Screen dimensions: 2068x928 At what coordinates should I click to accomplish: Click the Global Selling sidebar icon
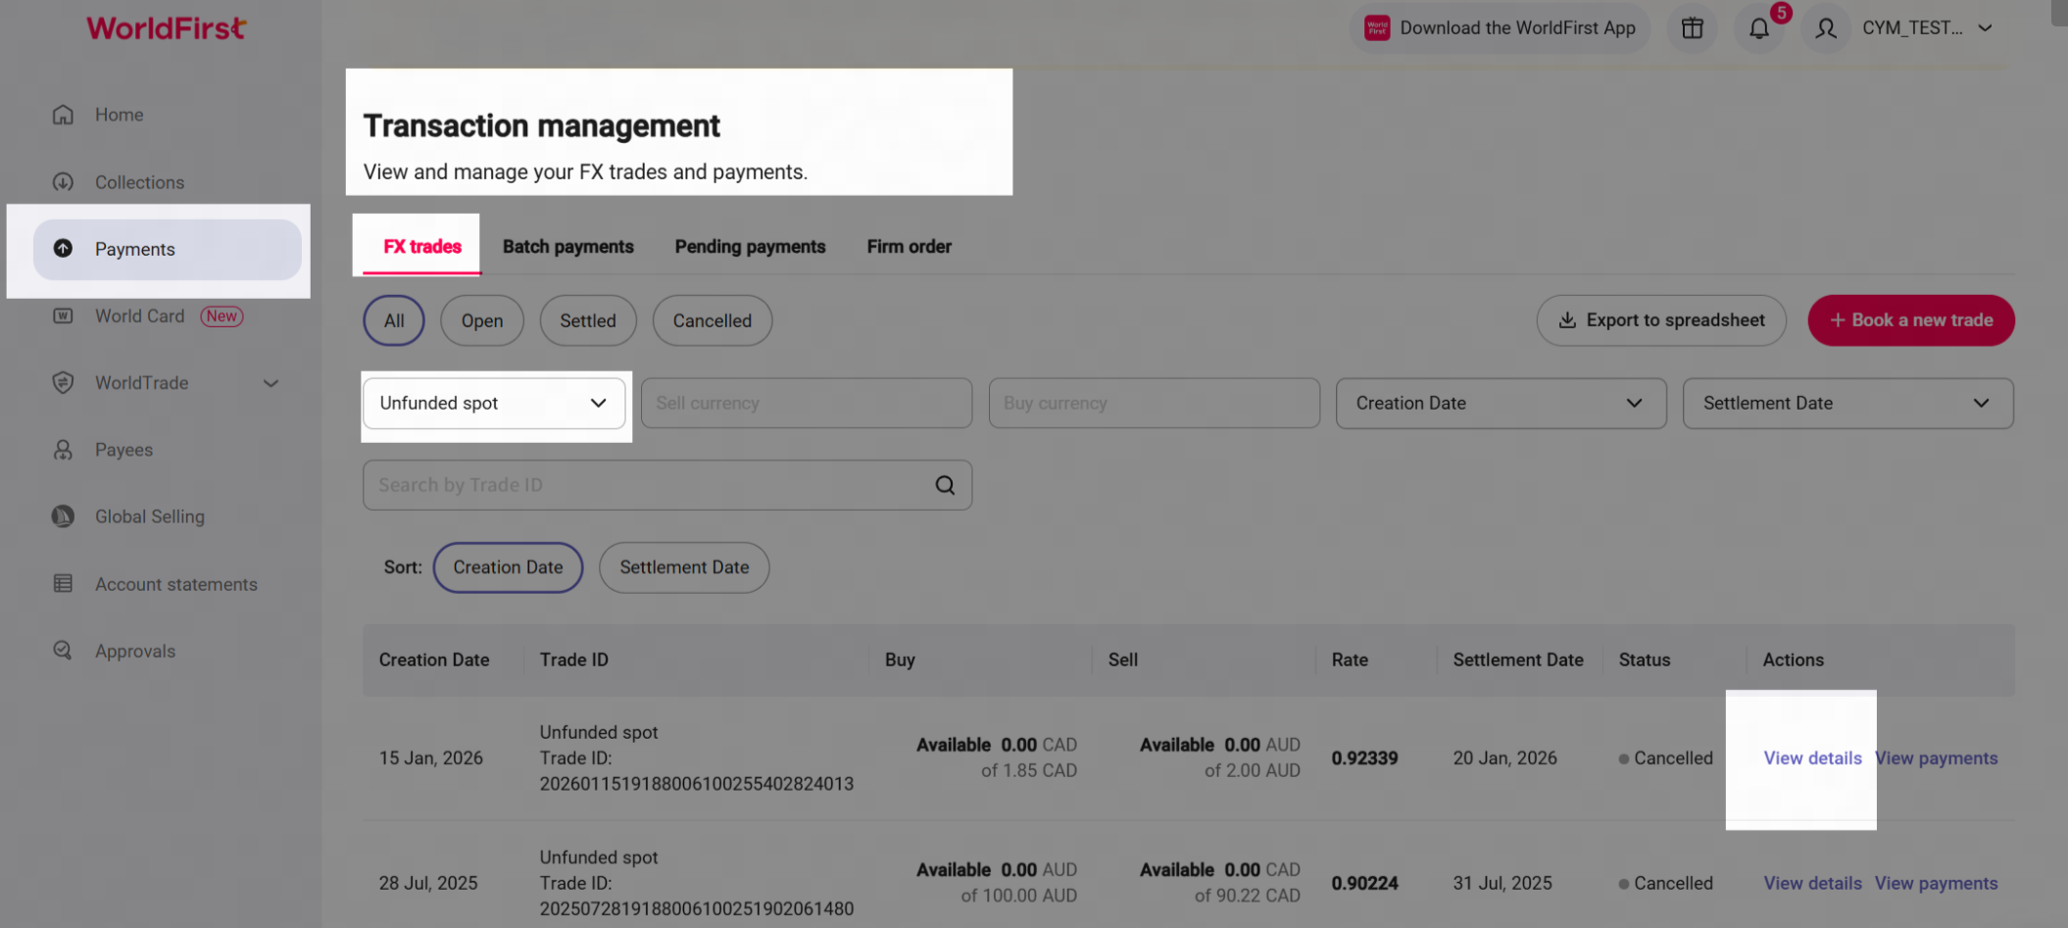point(63,516)
